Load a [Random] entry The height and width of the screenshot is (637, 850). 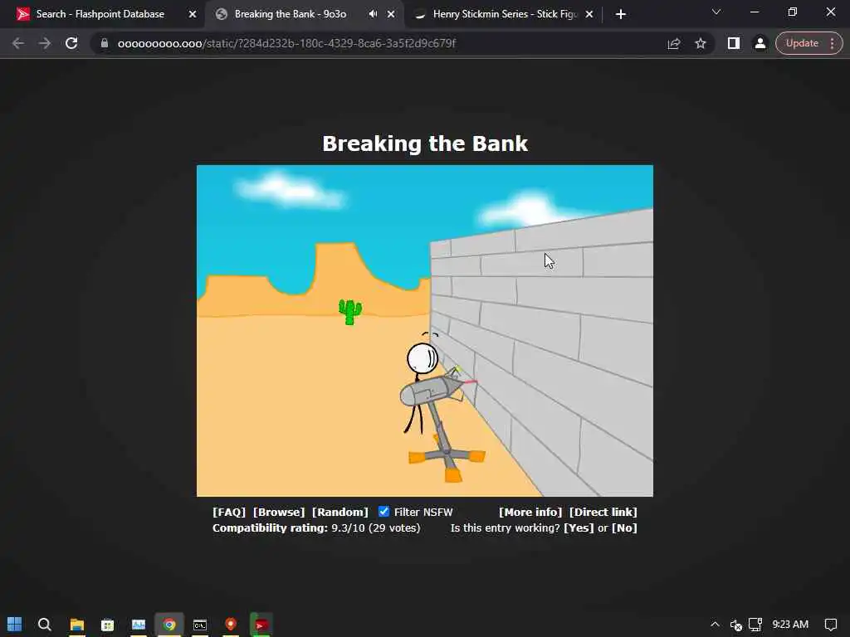340,512
